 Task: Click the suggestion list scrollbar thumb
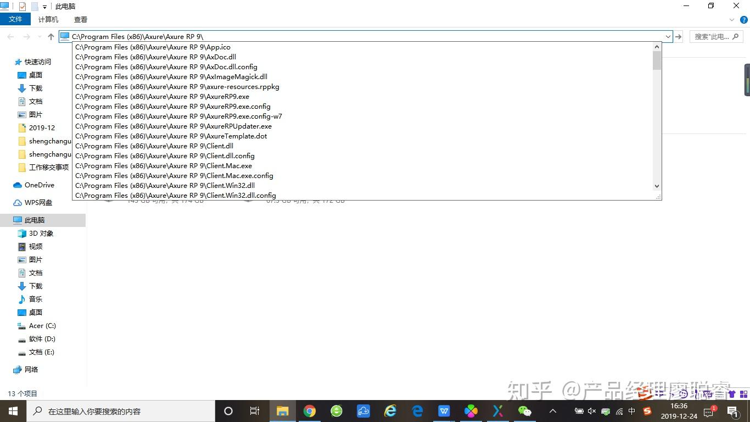(657, 60)
